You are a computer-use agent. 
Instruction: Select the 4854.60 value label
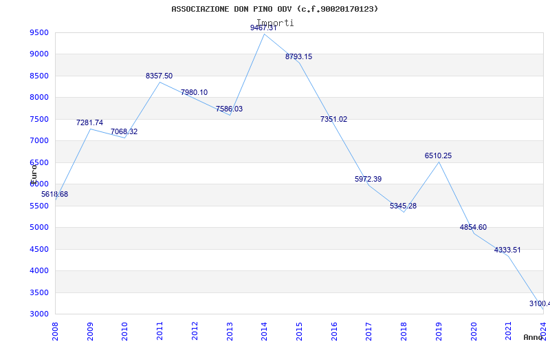(473, 227)
